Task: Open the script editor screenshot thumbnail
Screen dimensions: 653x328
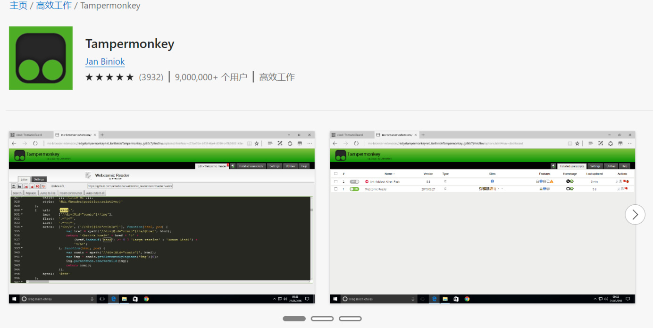Action: click(162, 218)
